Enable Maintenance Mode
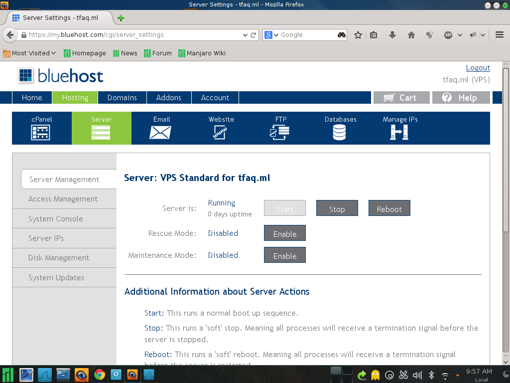Image resolution: width=510 pixels, height=383 pixels. click(284, 255)
